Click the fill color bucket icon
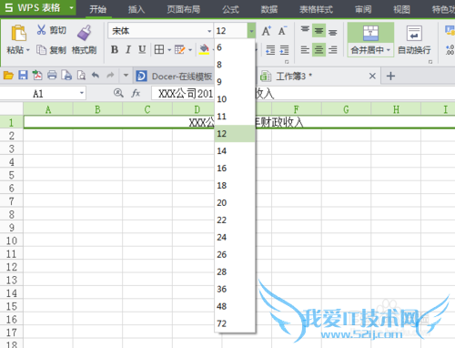455x348 pixels. coord(205,49)
